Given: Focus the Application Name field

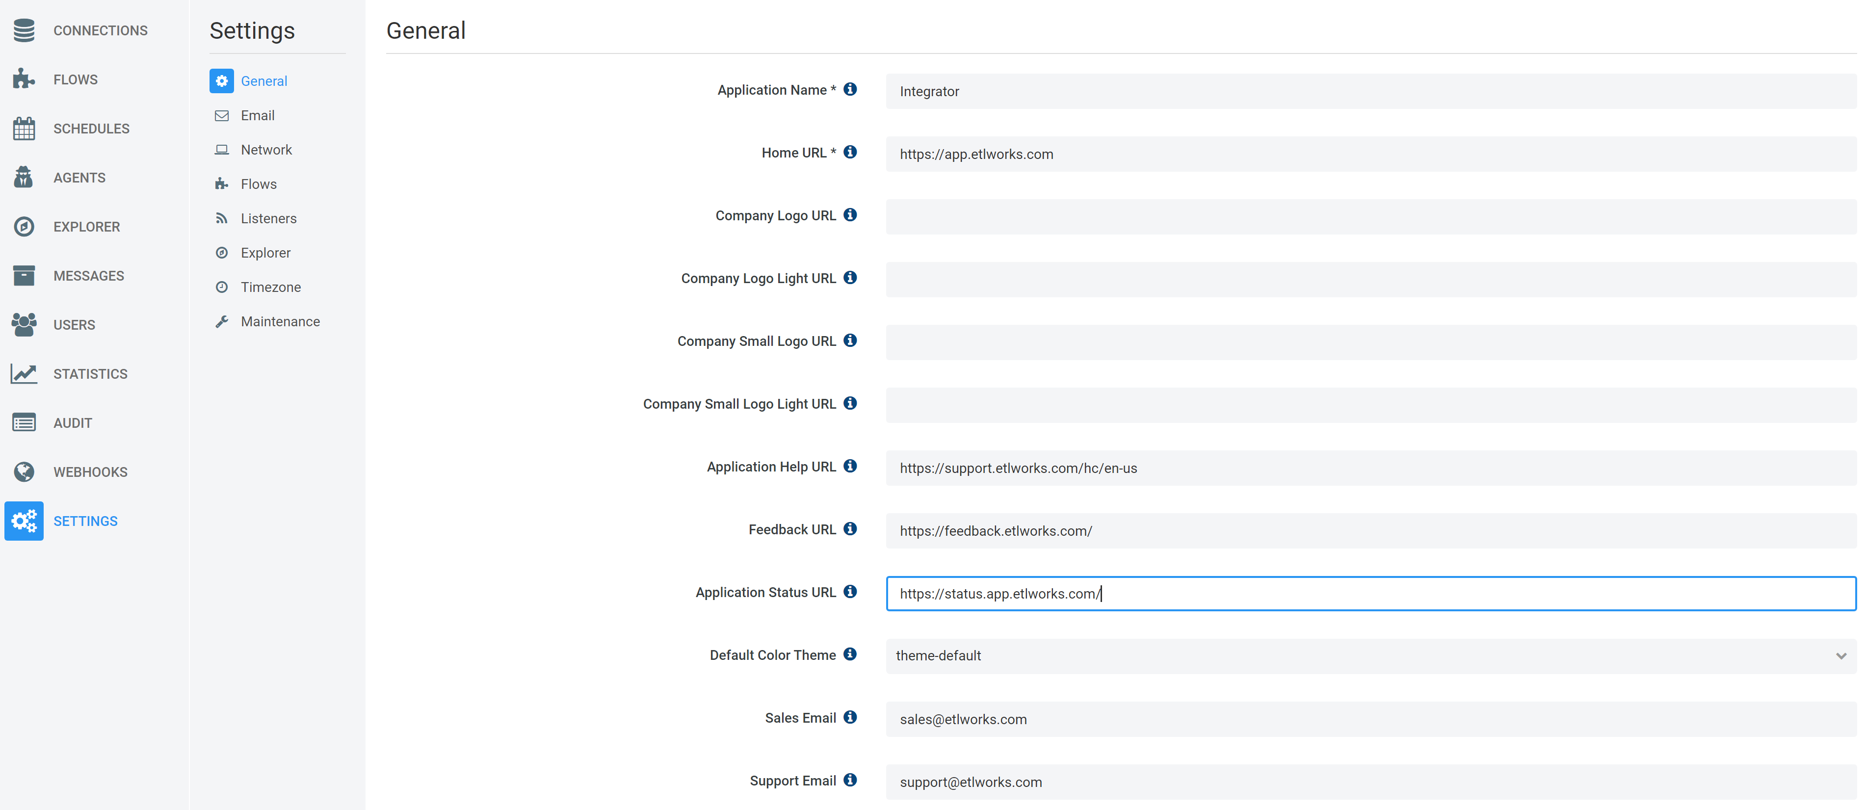Looking at the screenshot, I should pyautogui.click(x=1370, y=91).
